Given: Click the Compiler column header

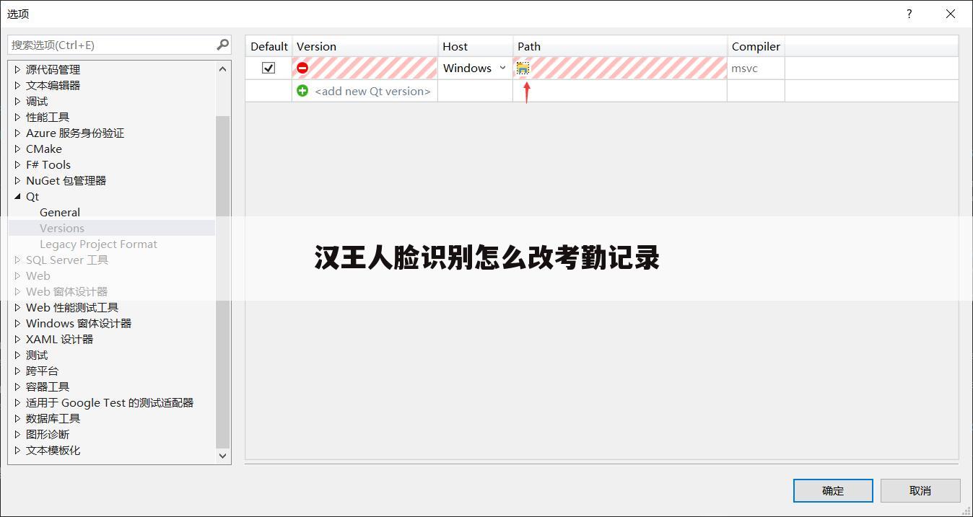Looking at the screenshot, I should pos(756,46).
